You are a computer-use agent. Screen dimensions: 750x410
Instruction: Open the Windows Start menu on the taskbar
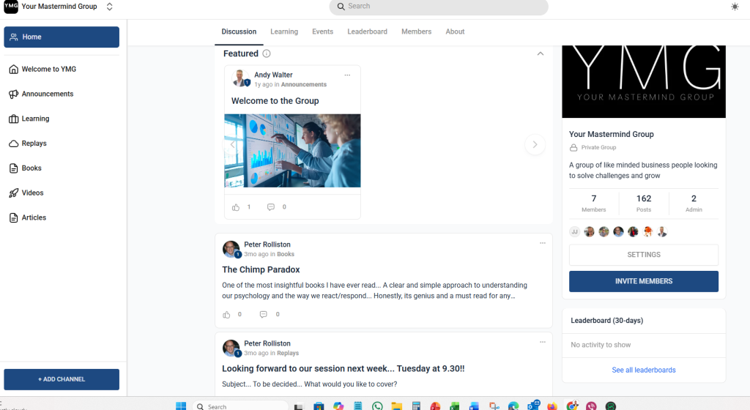tap(180, 406)
